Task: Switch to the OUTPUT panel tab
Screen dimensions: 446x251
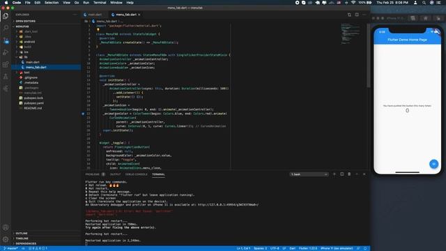Action: pos(115,174)
